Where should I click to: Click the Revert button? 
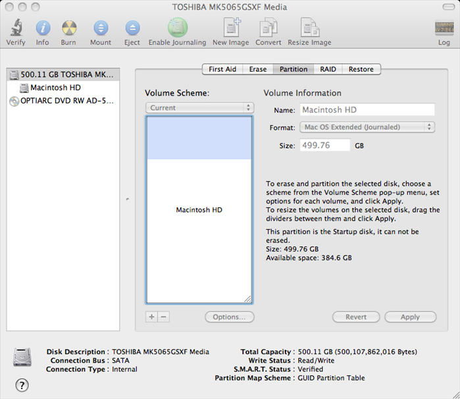(356, 317)
